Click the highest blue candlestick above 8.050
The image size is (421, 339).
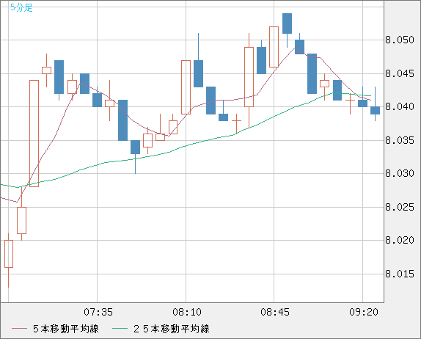(287, 23)
